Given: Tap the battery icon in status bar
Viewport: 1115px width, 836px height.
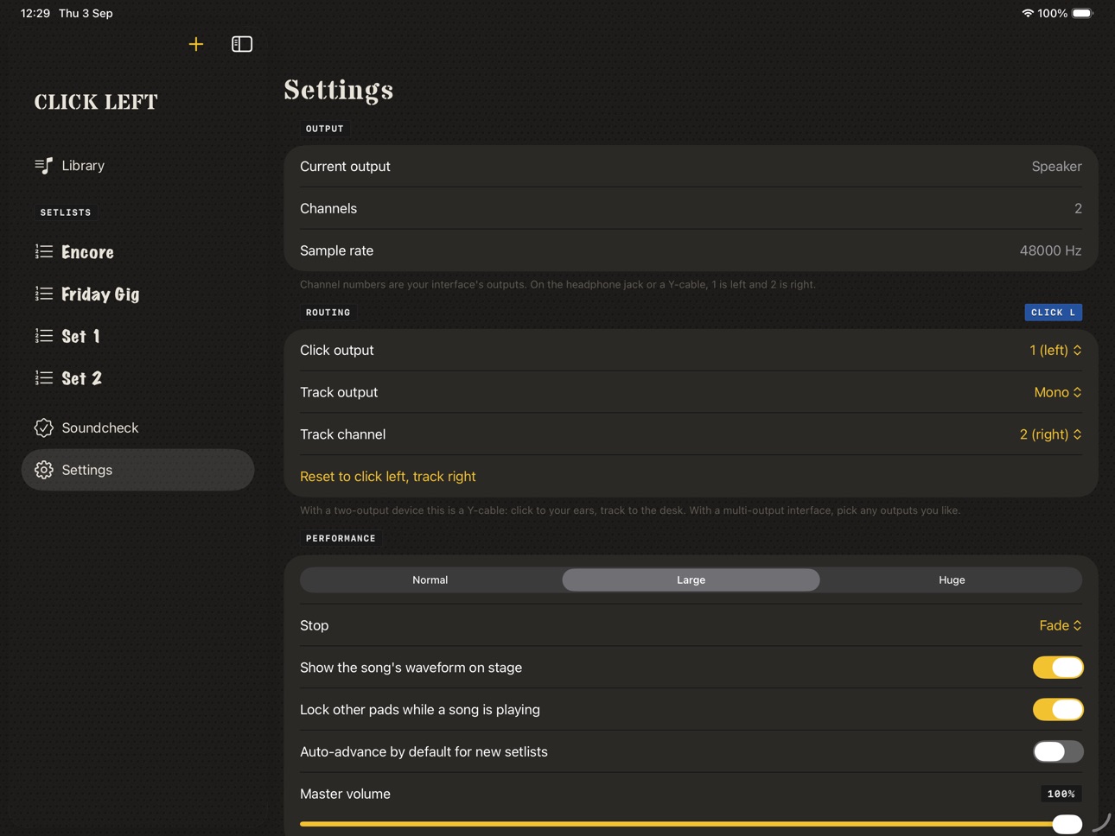Looking at the screenshot, I should [x=1082, y=13].
